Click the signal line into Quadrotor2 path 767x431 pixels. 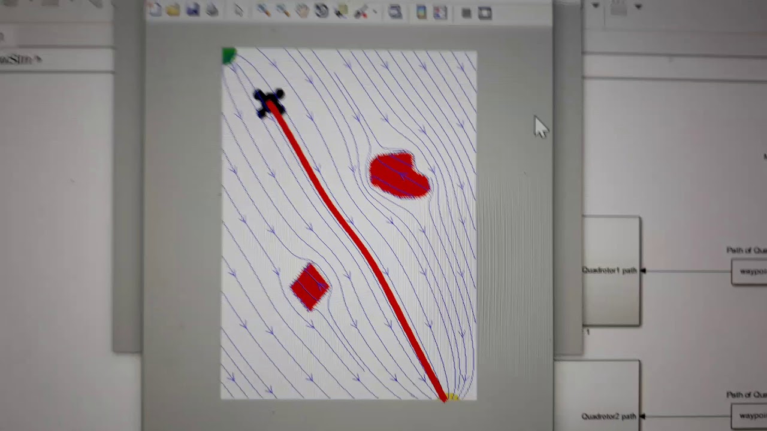click(x=686, y=416)
